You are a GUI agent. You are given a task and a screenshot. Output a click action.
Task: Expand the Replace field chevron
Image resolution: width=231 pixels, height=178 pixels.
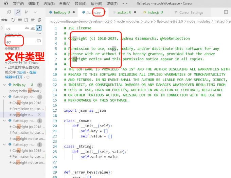[2, 28]
